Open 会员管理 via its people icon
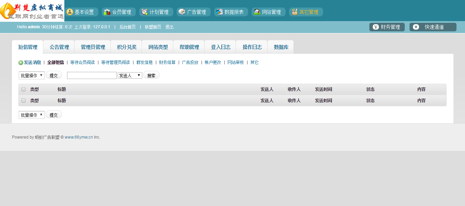This screenshot has height=206, width=465. (x=107, y=12)
